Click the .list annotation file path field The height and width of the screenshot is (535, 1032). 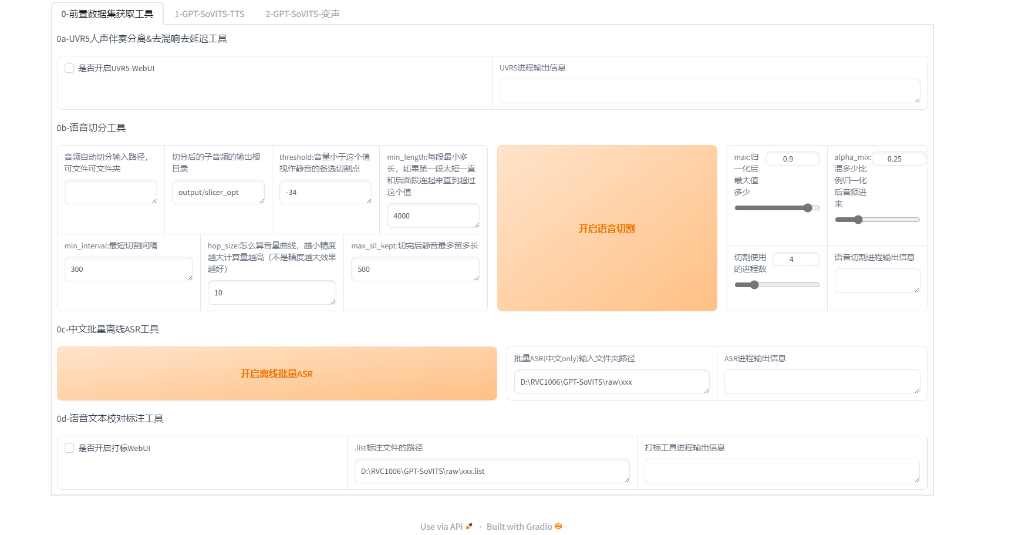[491, 471]
